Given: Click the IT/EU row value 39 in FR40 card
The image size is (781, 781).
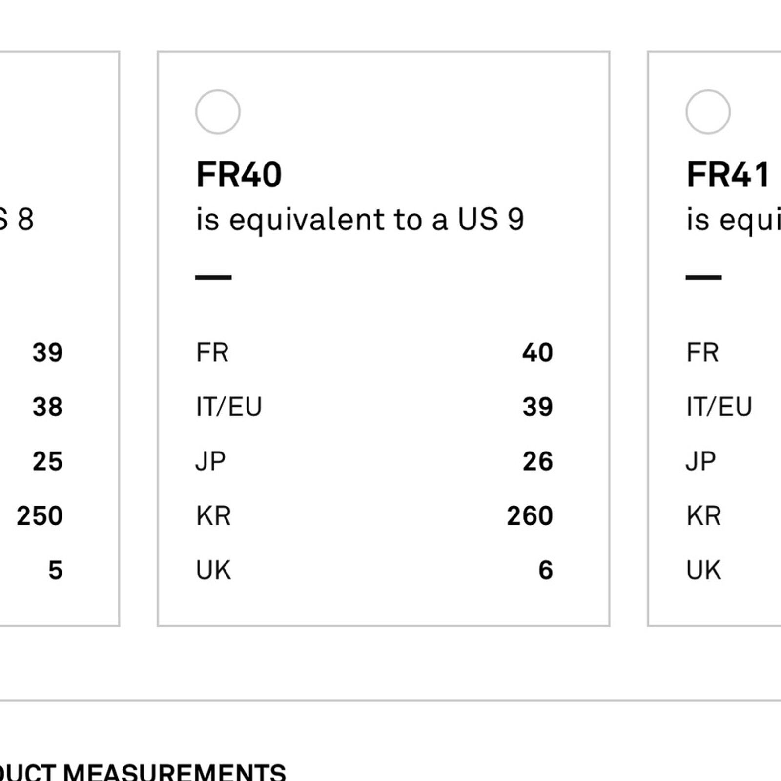Looking at the screenshot, I should tap(537, 407).
